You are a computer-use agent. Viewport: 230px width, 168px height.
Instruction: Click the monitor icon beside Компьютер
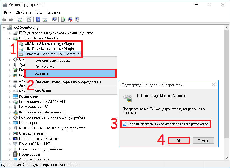pyautogui.click(x=15, y=96)
